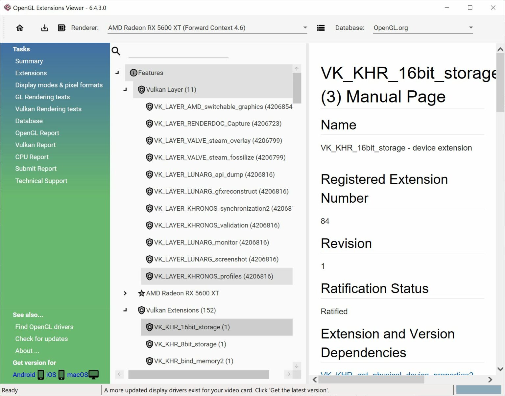
Task: Open the About ... entry
Action: tap(27, 351)
